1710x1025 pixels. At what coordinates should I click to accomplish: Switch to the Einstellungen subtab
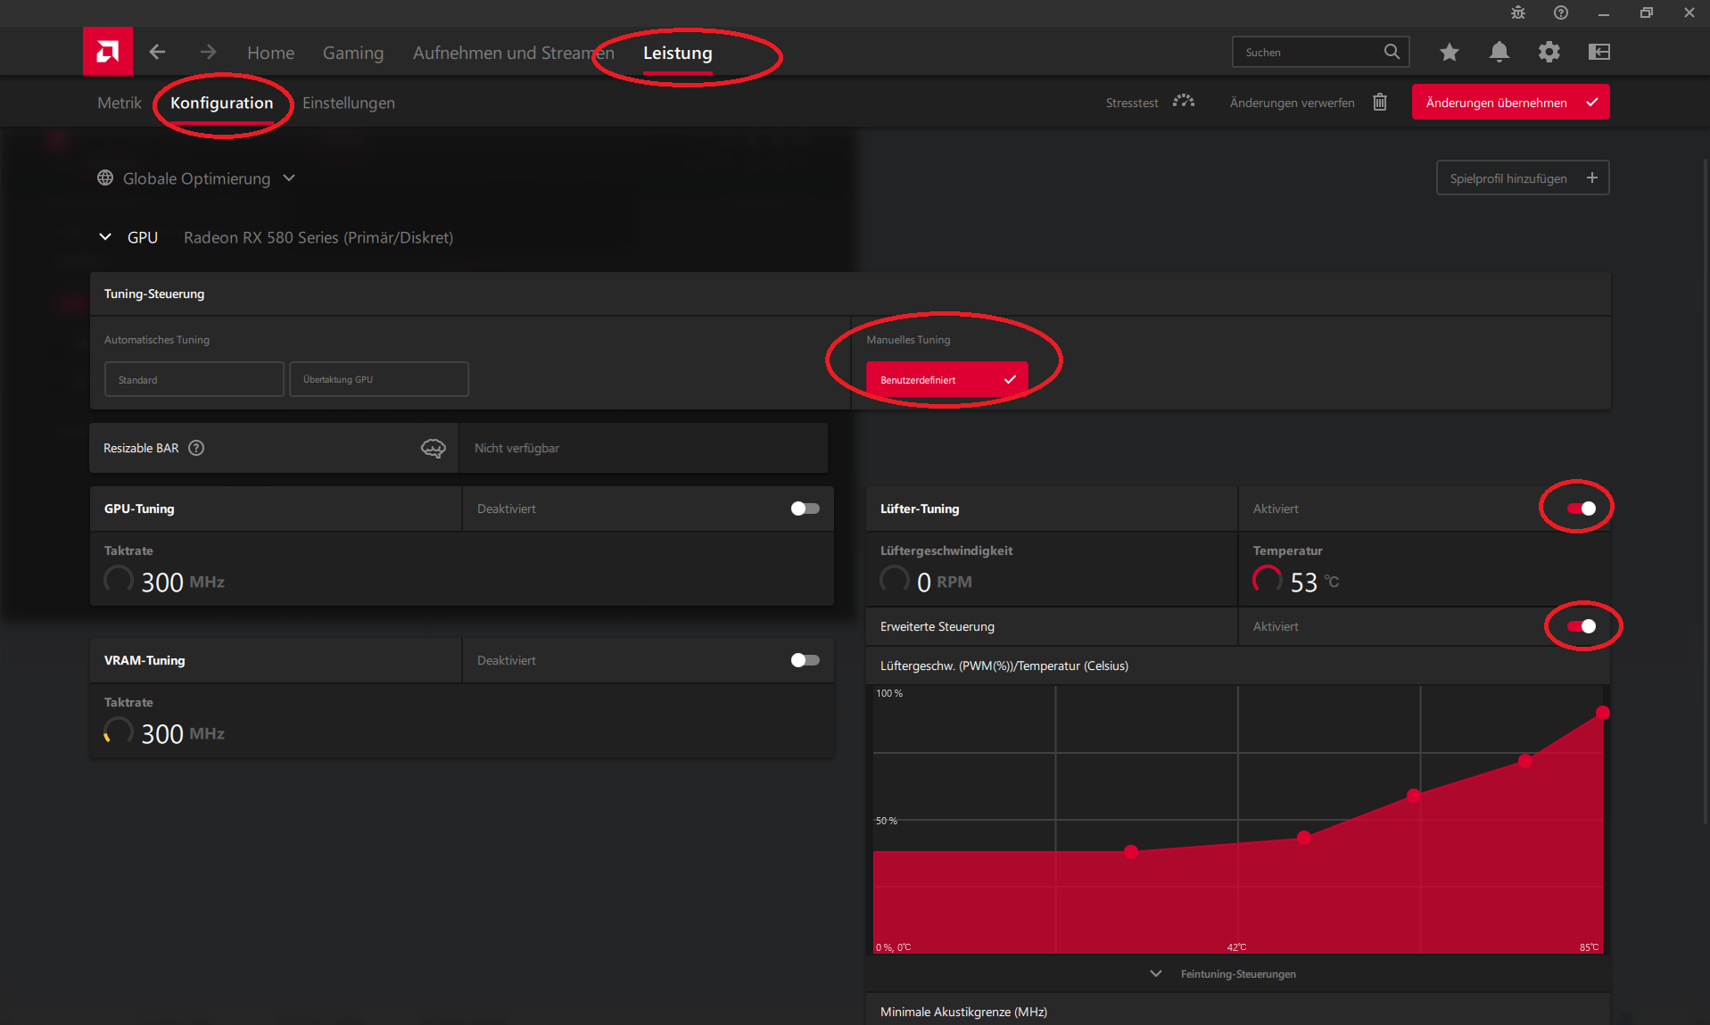tap(349, 103)
